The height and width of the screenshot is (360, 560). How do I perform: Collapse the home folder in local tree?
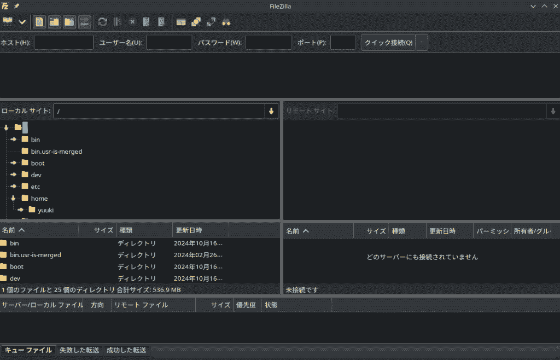point(13,198)
